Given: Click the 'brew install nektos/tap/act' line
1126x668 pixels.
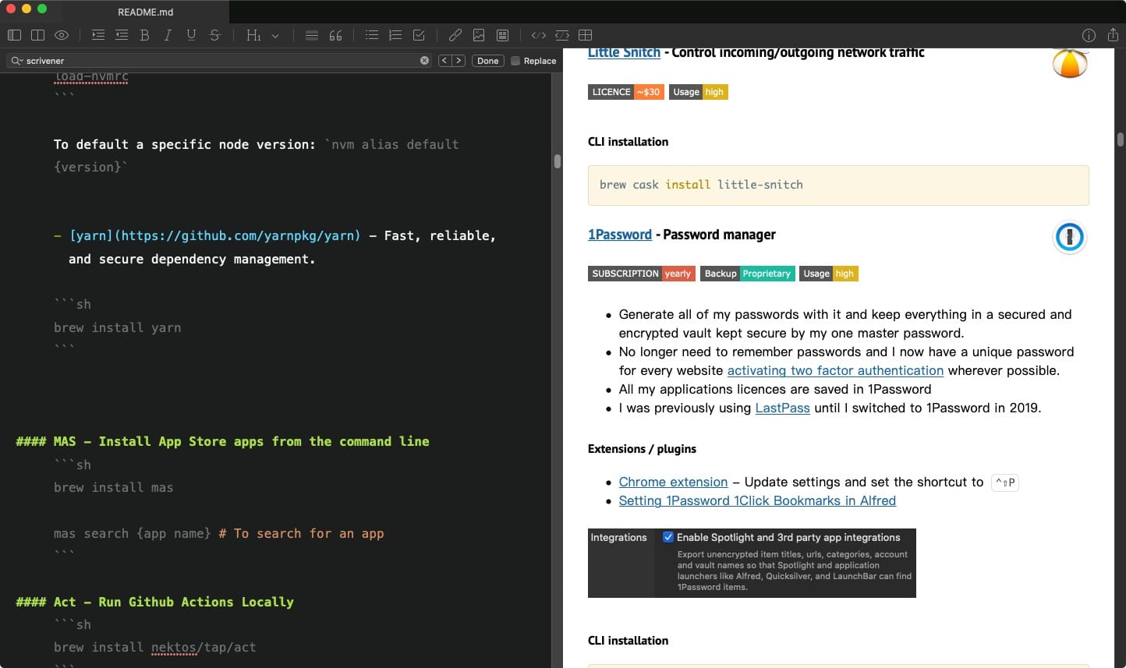Looking at the screenshot, I should point(154,647).
